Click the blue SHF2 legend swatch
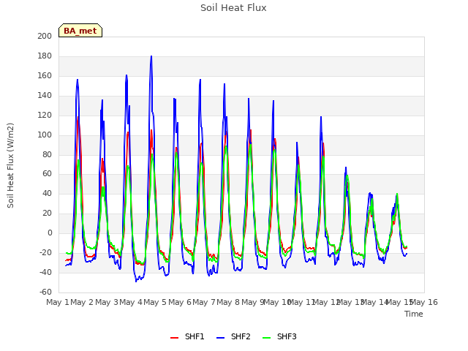This screenshot has width=468, height=351. (x=220, y=338)
